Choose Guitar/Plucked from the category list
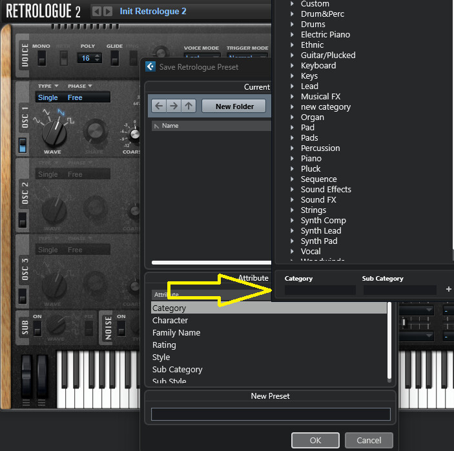The image size is (454, 451). [x=328, y=55]
